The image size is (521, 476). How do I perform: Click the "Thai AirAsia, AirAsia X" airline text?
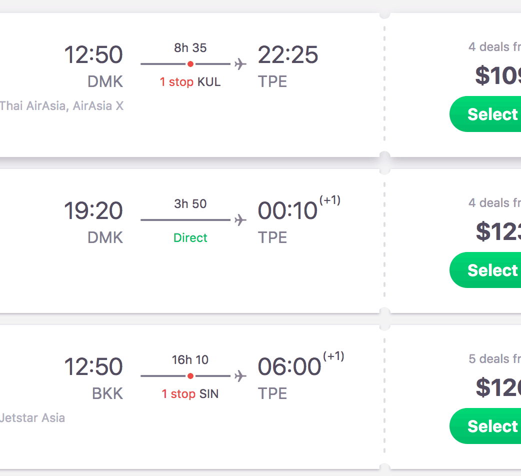[x=61, y=106]
